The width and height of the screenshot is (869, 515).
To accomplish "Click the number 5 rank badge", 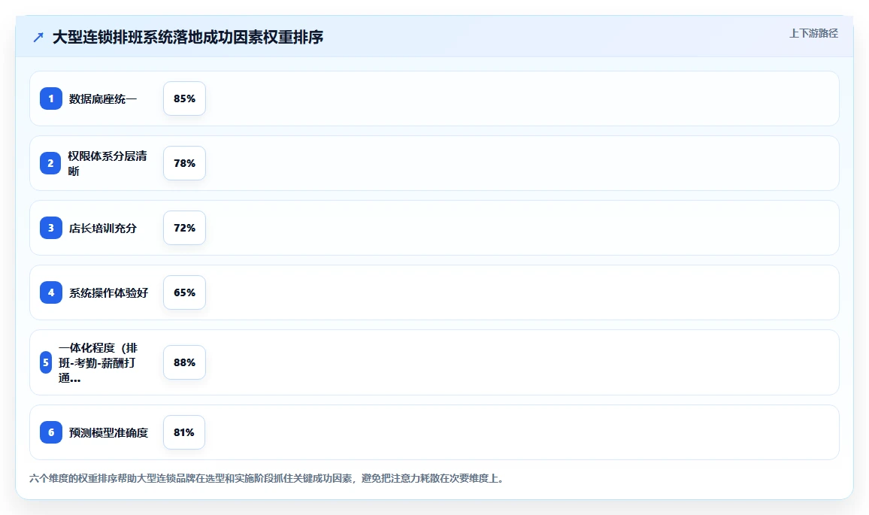I will click(46, 362).
